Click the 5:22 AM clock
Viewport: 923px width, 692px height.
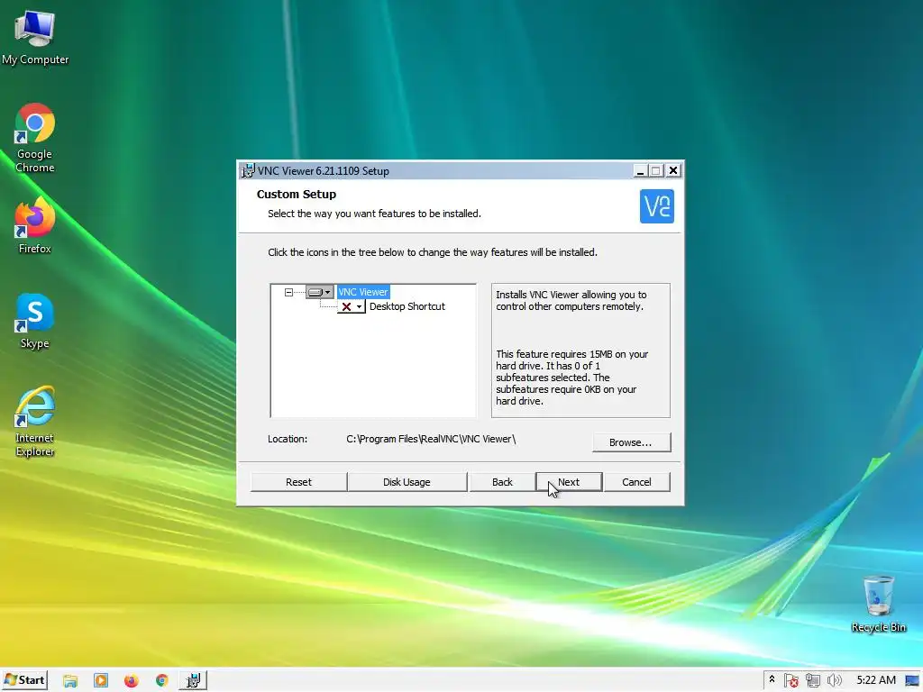876,680
